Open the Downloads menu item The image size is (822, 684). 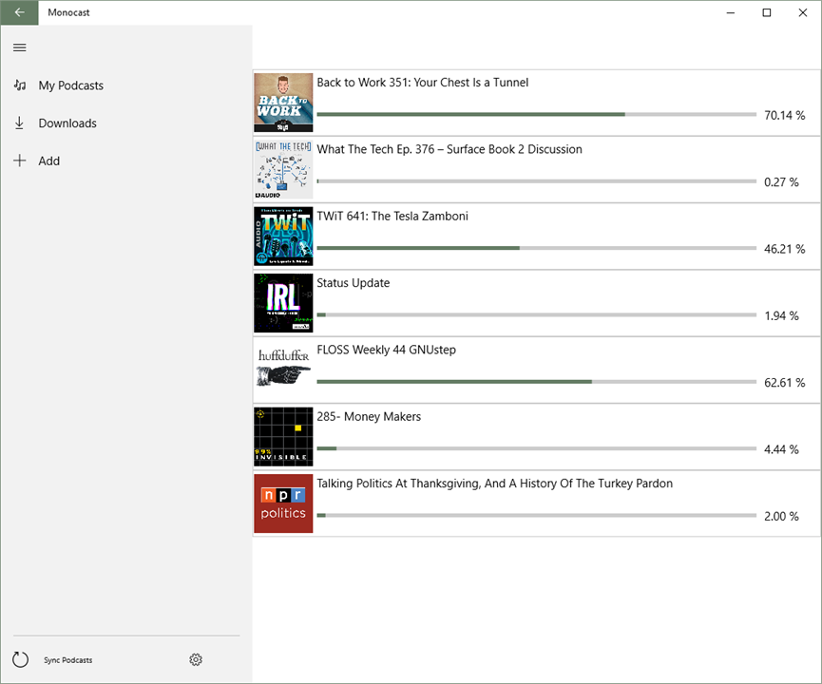point(67,123)
